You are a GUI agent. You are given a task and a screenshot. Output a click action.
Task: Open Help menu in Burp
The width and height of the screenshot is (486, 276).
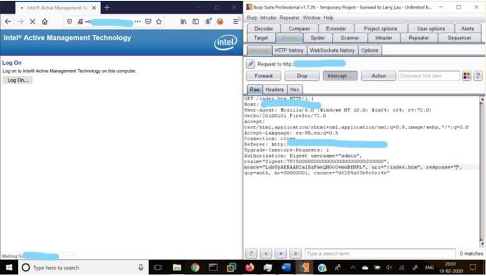pyautogui.click(x=329, y=17)
